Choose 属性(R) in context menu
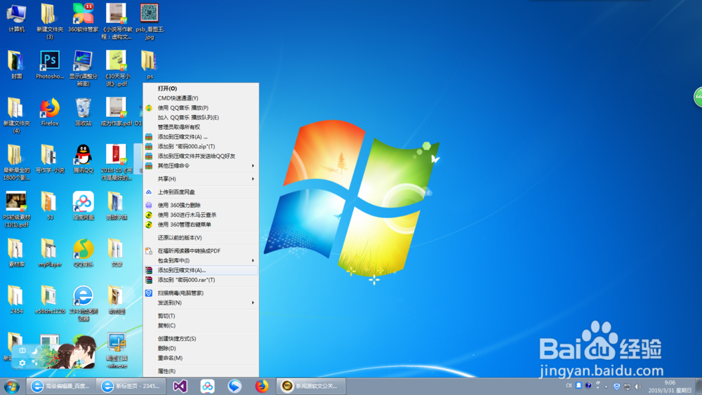702x395 pixels. pyautogui.click(x=201, y=371)
